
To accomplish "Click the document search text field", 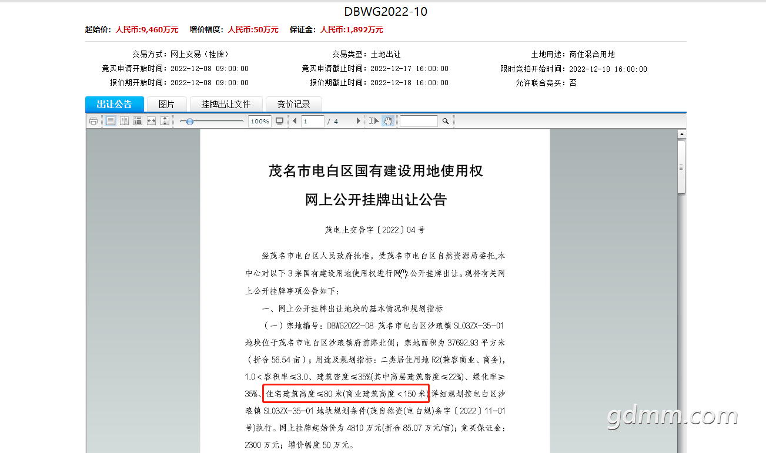I will (419, 121).
